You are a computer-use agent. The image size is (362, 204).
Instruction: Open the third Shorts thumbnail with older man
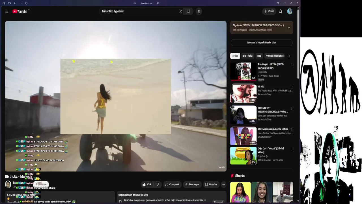(x=283, y=192)
